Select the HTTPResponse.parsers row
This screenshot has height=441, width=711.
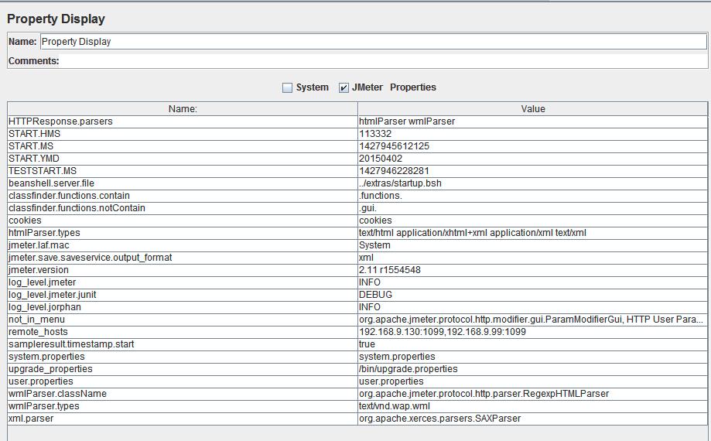pyautogui.click(x=357, y=121)
